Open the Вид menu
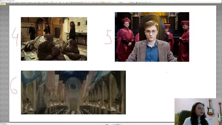Screen dimensions: 222x125 pyautogui.click(x=13, y=2)
